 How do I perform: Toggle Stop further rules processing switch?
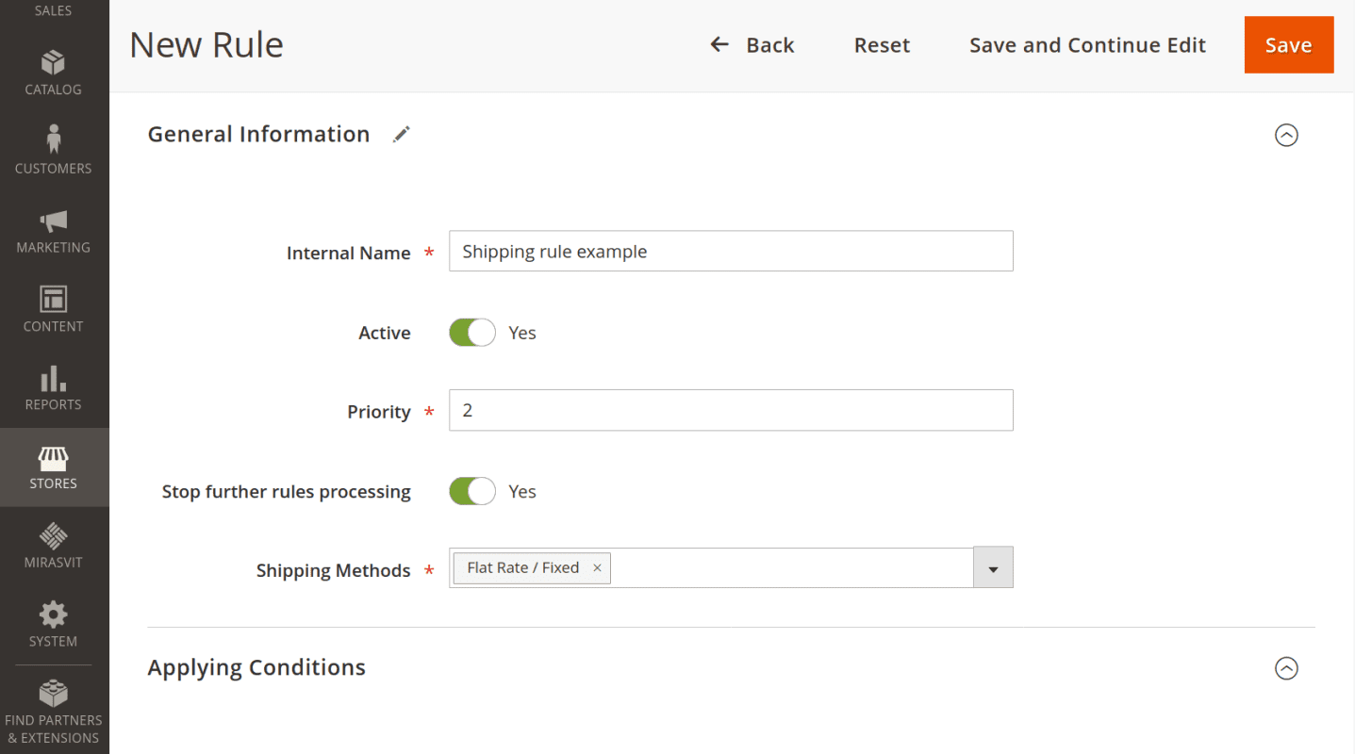[471, 491]
